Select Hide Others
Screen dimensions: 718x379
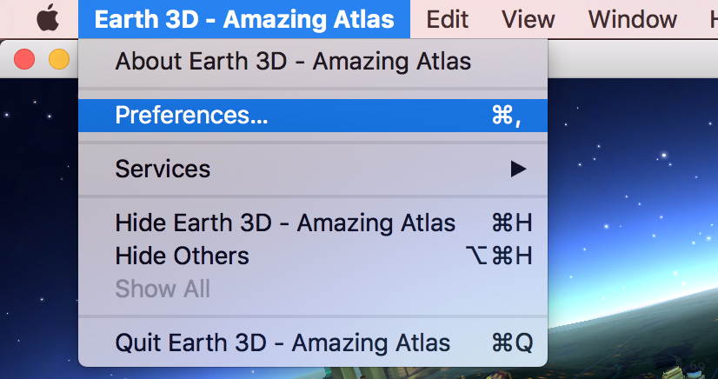(183, 256)
